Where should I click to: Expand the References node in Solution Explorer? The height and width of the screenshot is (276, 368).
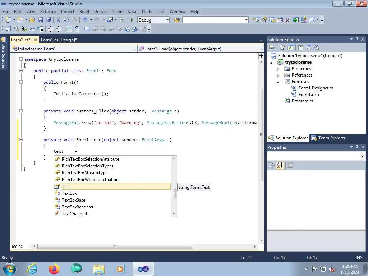click(279, 75)
